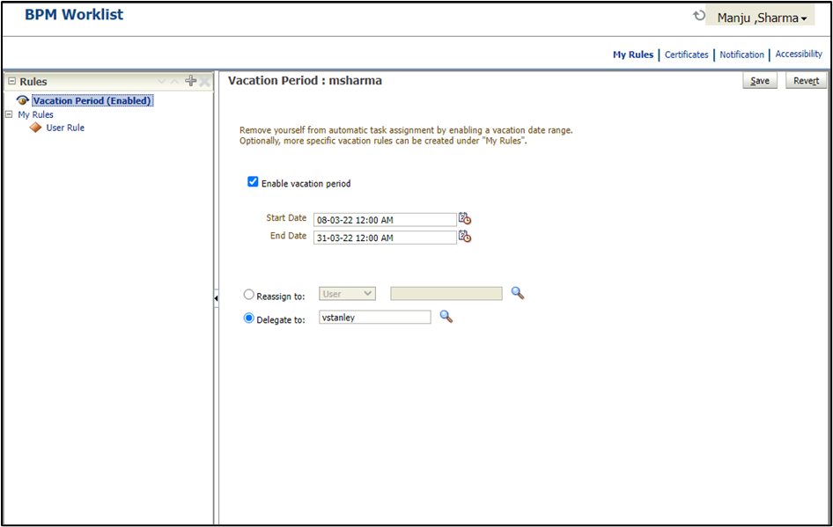Select the User Rule tree item
This screenshot has width=833, height=527.
click(65, 128)
